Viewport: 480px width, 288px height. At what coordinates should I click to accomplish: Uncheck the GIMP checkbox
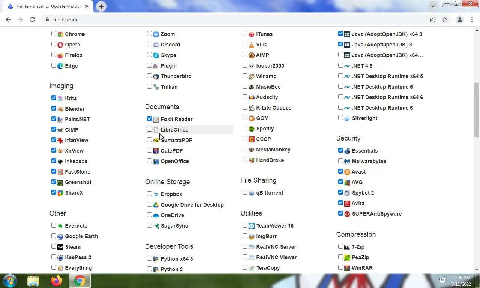(54, 129)
